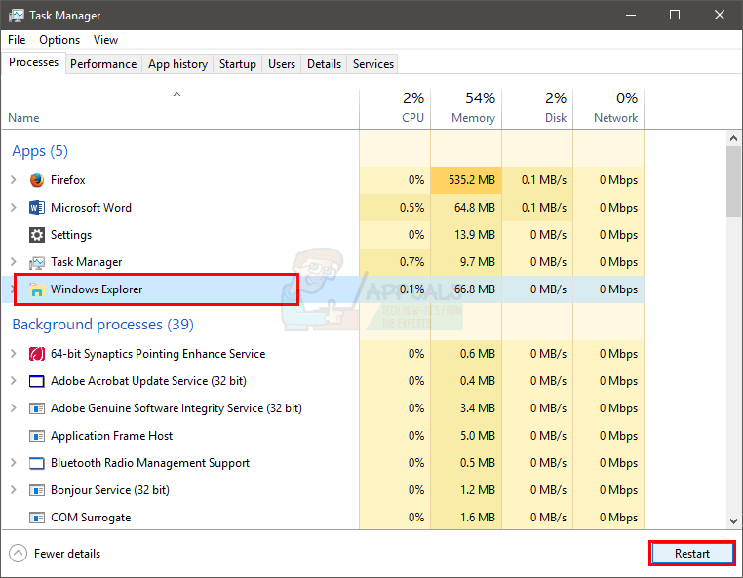Open the View menu
The image size is (743, 578).
105,40
